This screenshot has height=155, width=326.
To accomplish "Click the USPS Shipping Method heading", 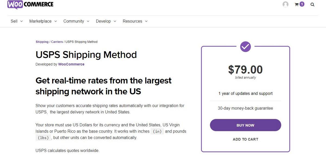I will click(86, 55).
